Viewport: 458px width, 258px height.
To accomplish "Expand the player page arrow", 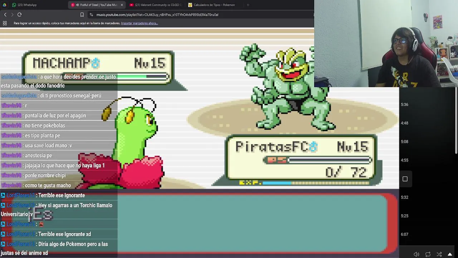I will [x=450, y=254].
